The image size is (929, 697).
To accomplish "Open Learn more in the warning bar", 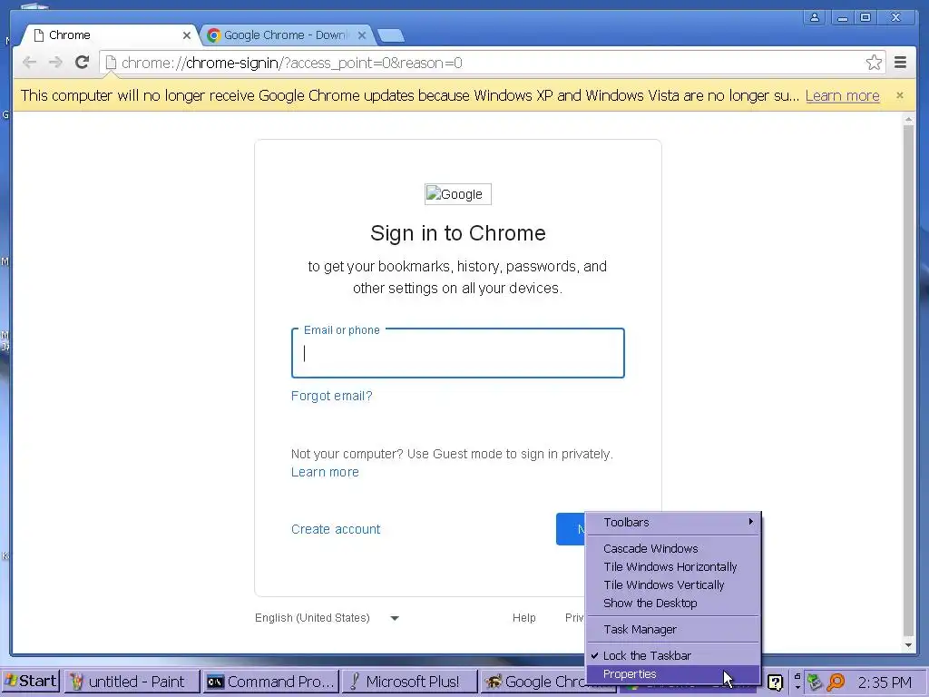I will tap(842, 96).
